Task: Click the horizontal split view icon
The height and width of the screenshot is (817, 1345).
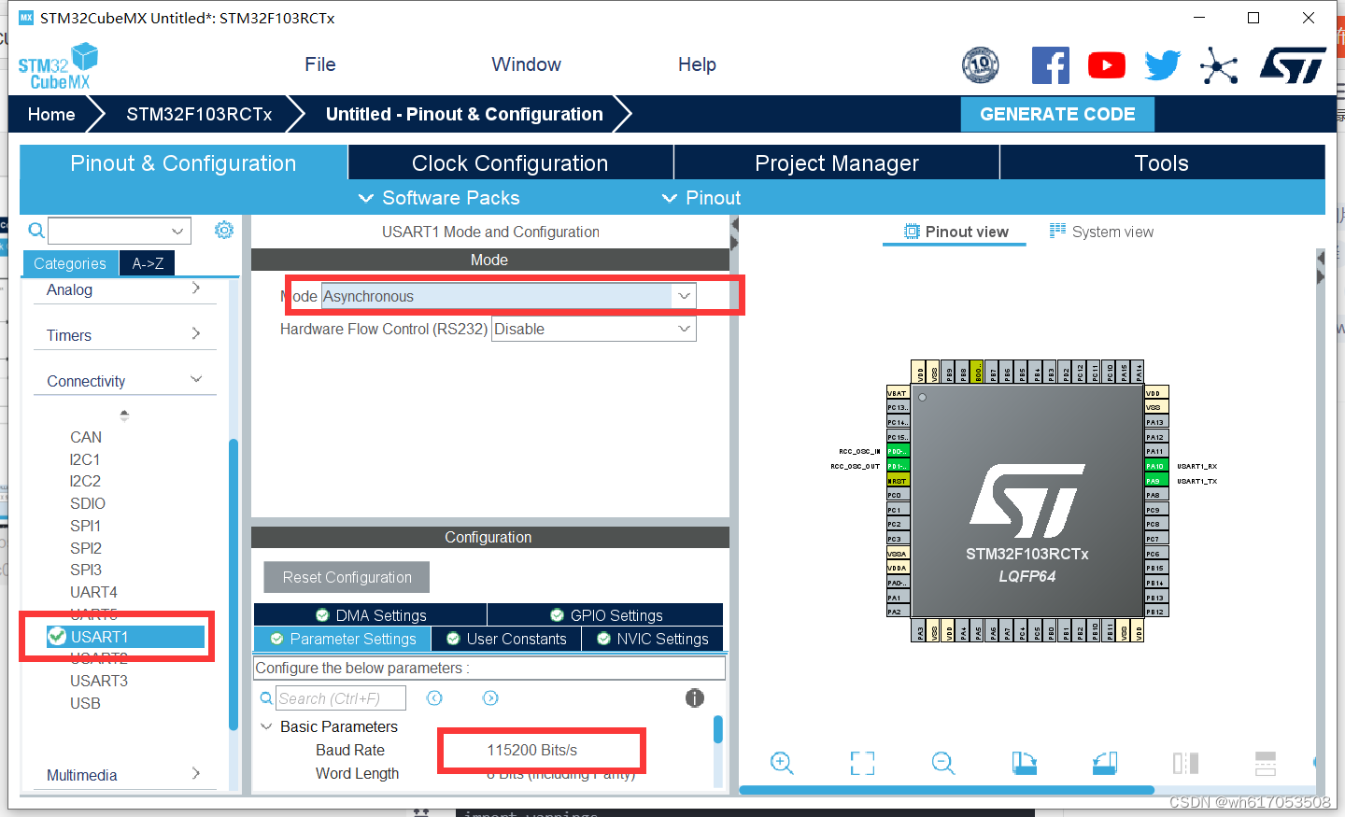Action: 1266,763
